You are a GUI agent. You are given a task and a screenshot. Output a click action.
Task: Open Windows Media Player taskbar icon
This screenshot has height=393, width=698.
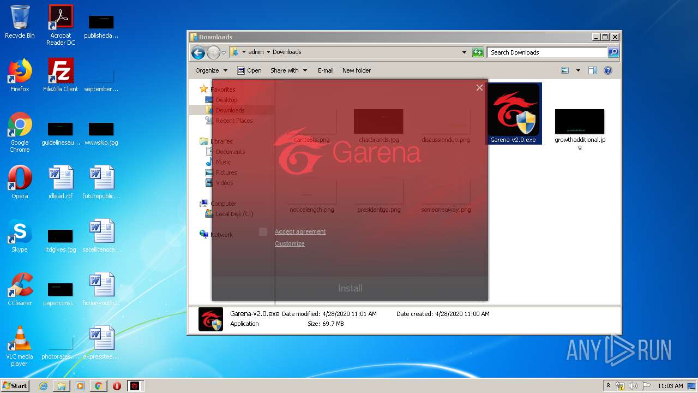click(x=80, y=386)
